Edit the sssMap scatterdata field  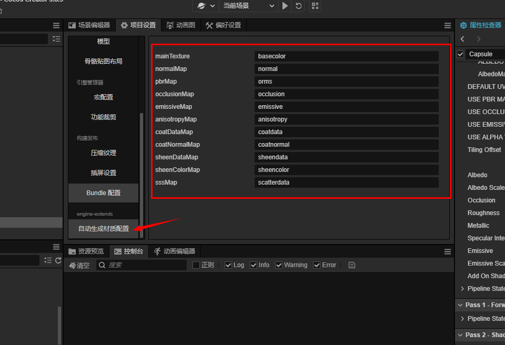(346, 182)
